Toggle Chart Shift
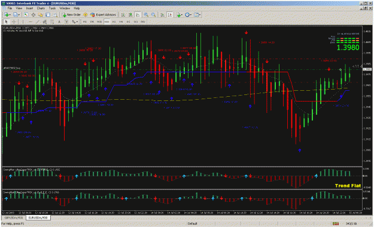This screenshot has width=374, height=227. tap(170, 15)
